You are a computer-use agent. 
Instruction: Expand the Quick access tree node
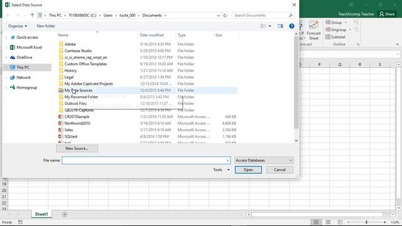pos(6,38)
